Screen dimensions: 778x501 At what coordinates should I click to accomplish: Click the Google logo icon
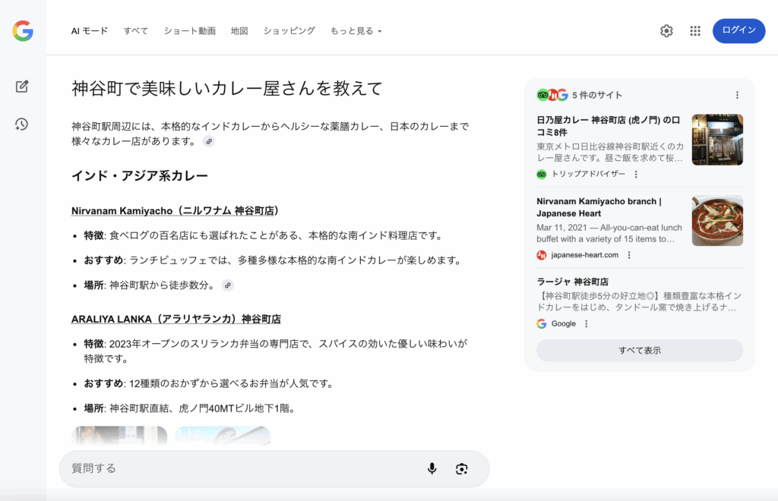[23, 31]
